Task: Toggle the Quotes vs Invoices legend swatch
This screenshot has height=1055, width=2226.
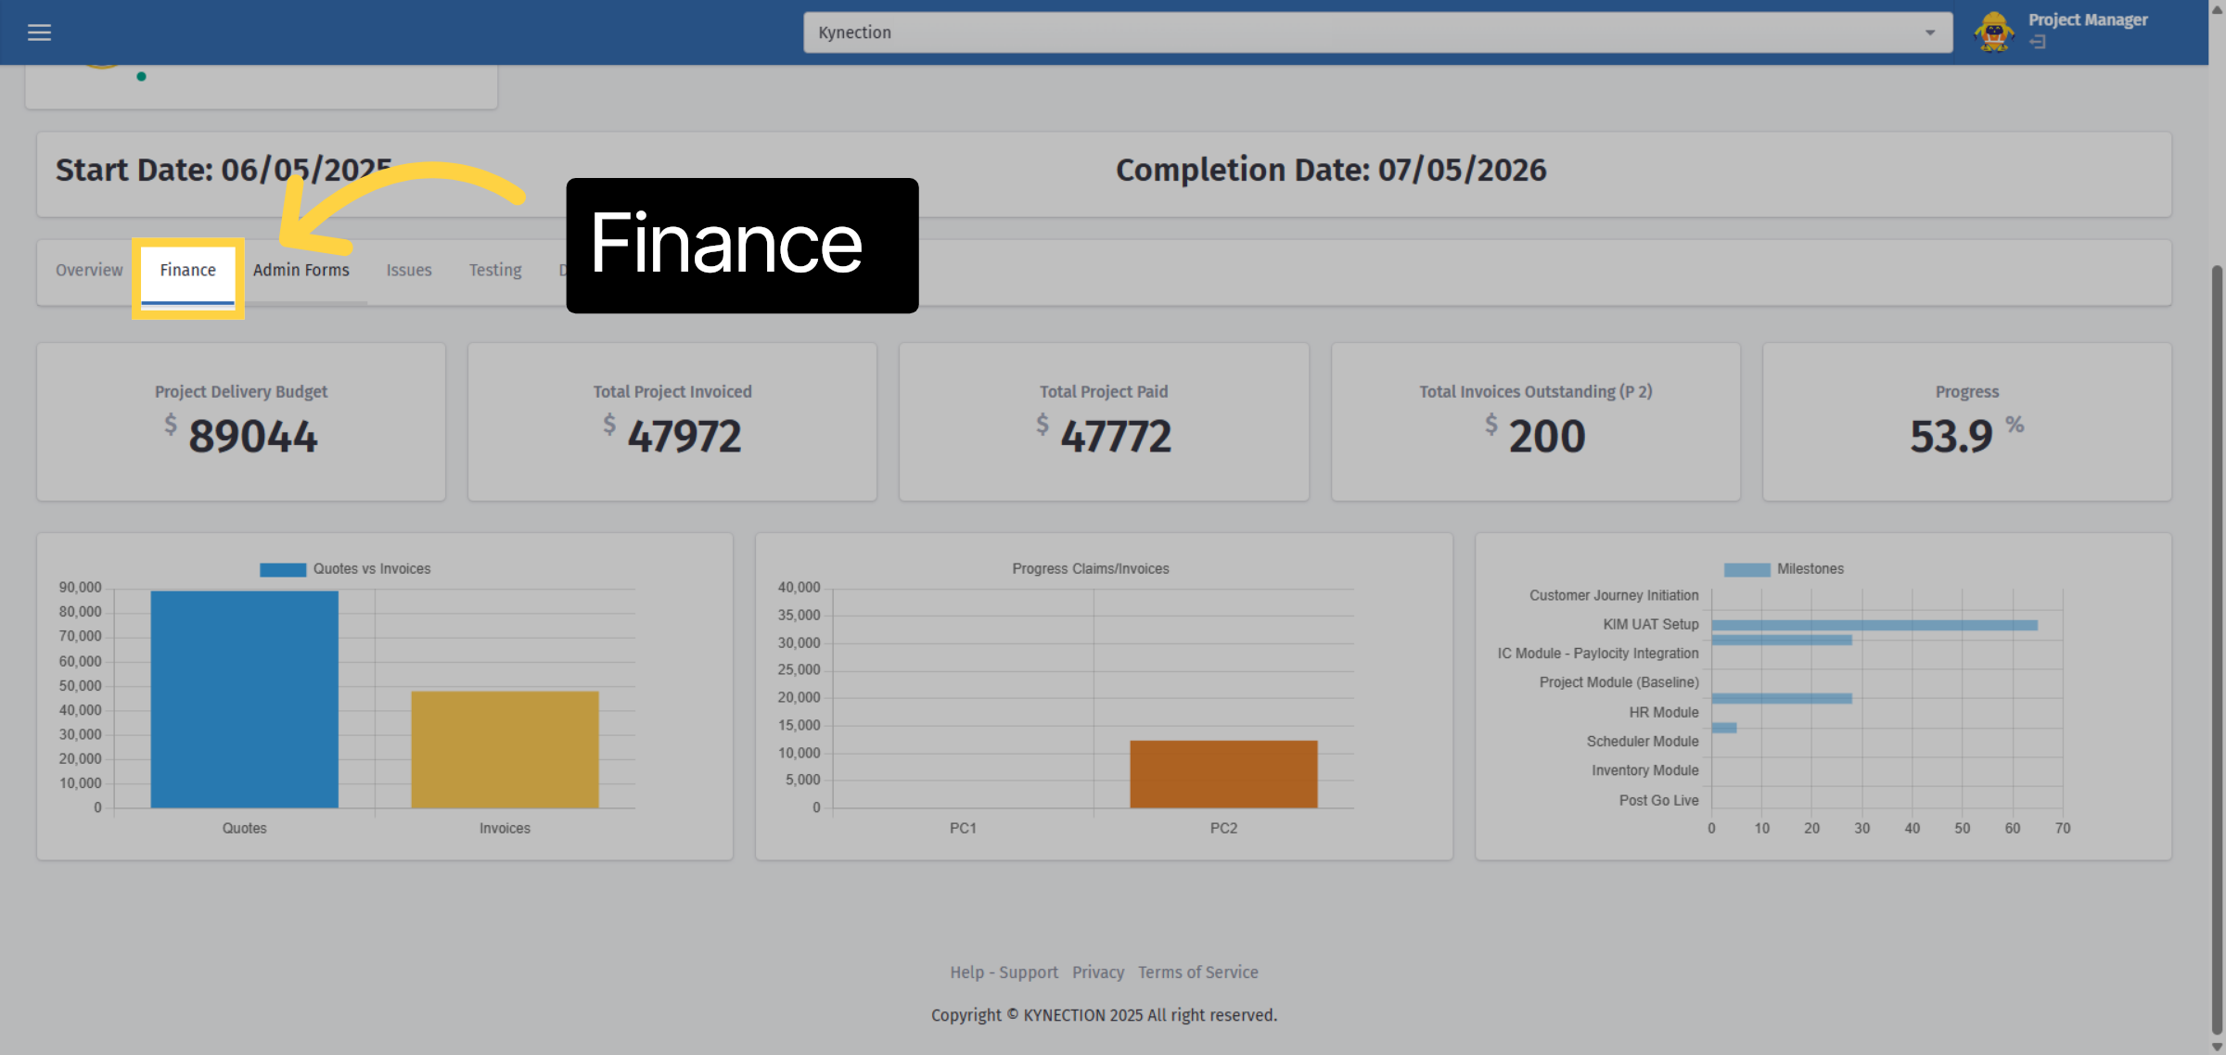Action: 283,569
